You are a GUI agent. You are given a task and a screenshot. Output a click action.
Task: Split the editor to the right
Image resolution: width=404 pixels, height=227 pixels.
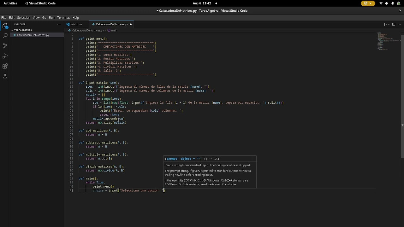(x=394, y=24)
